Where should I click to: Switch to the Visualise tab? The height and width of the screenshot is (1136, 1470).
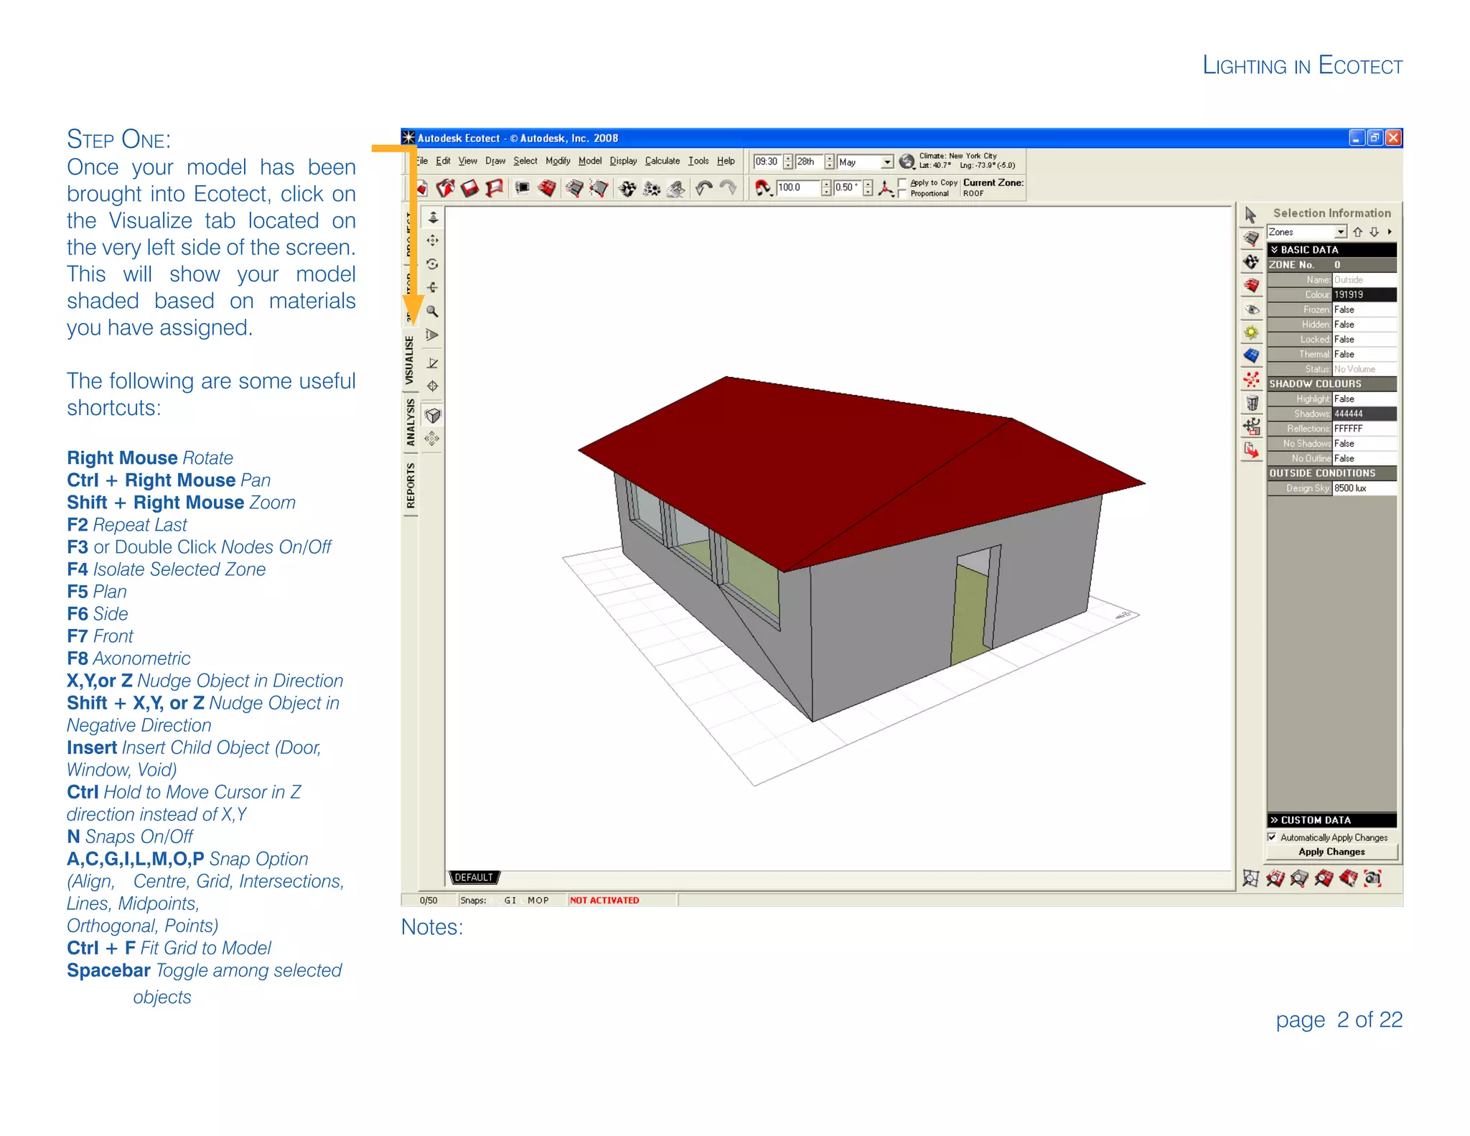tap(410, 359)
